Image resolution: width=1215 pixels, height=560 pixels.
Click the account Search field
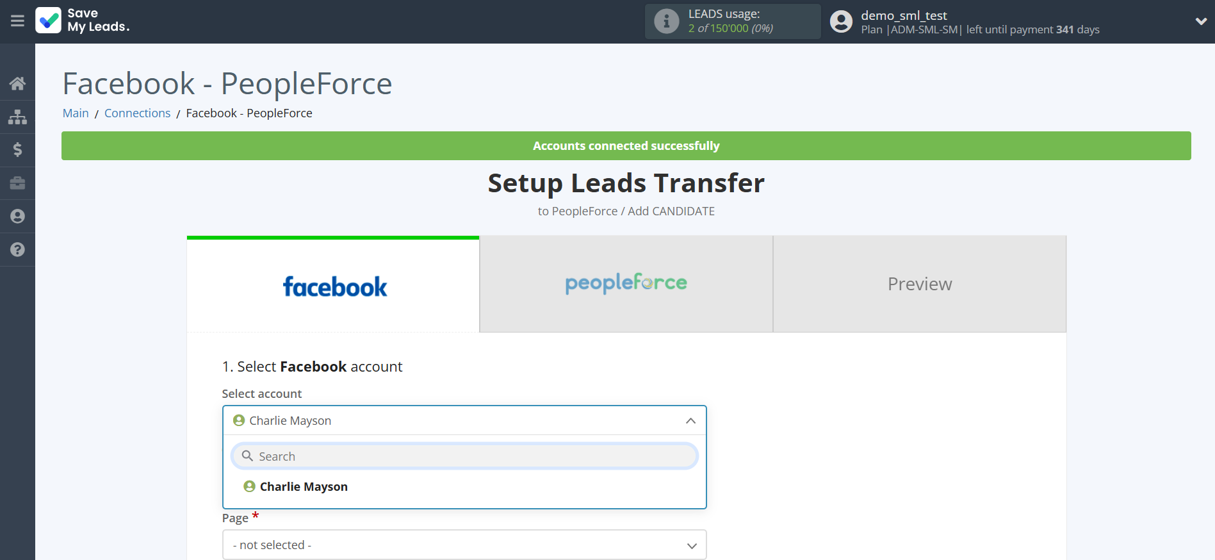pos(464,456)
